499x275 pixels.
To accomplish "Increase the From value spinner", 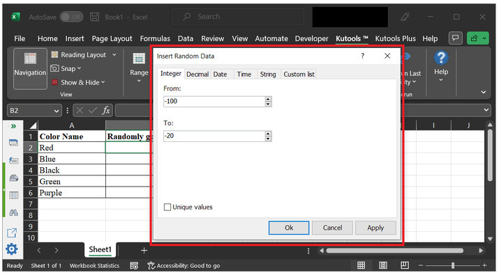I will coord(268,99).
